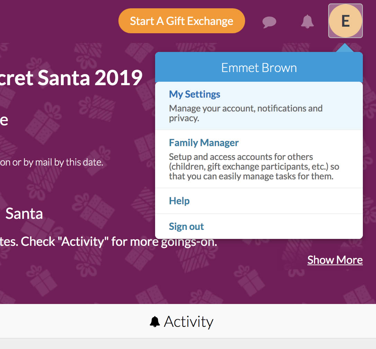This screenshot has width=376, height=349.
Task: Click the bell icon beside Activity
Action: (155, 322)
